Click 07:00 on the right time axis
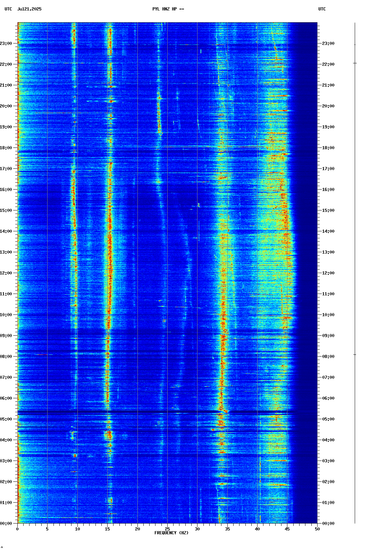This screenshot has height=551, width=370. [328, 377]
